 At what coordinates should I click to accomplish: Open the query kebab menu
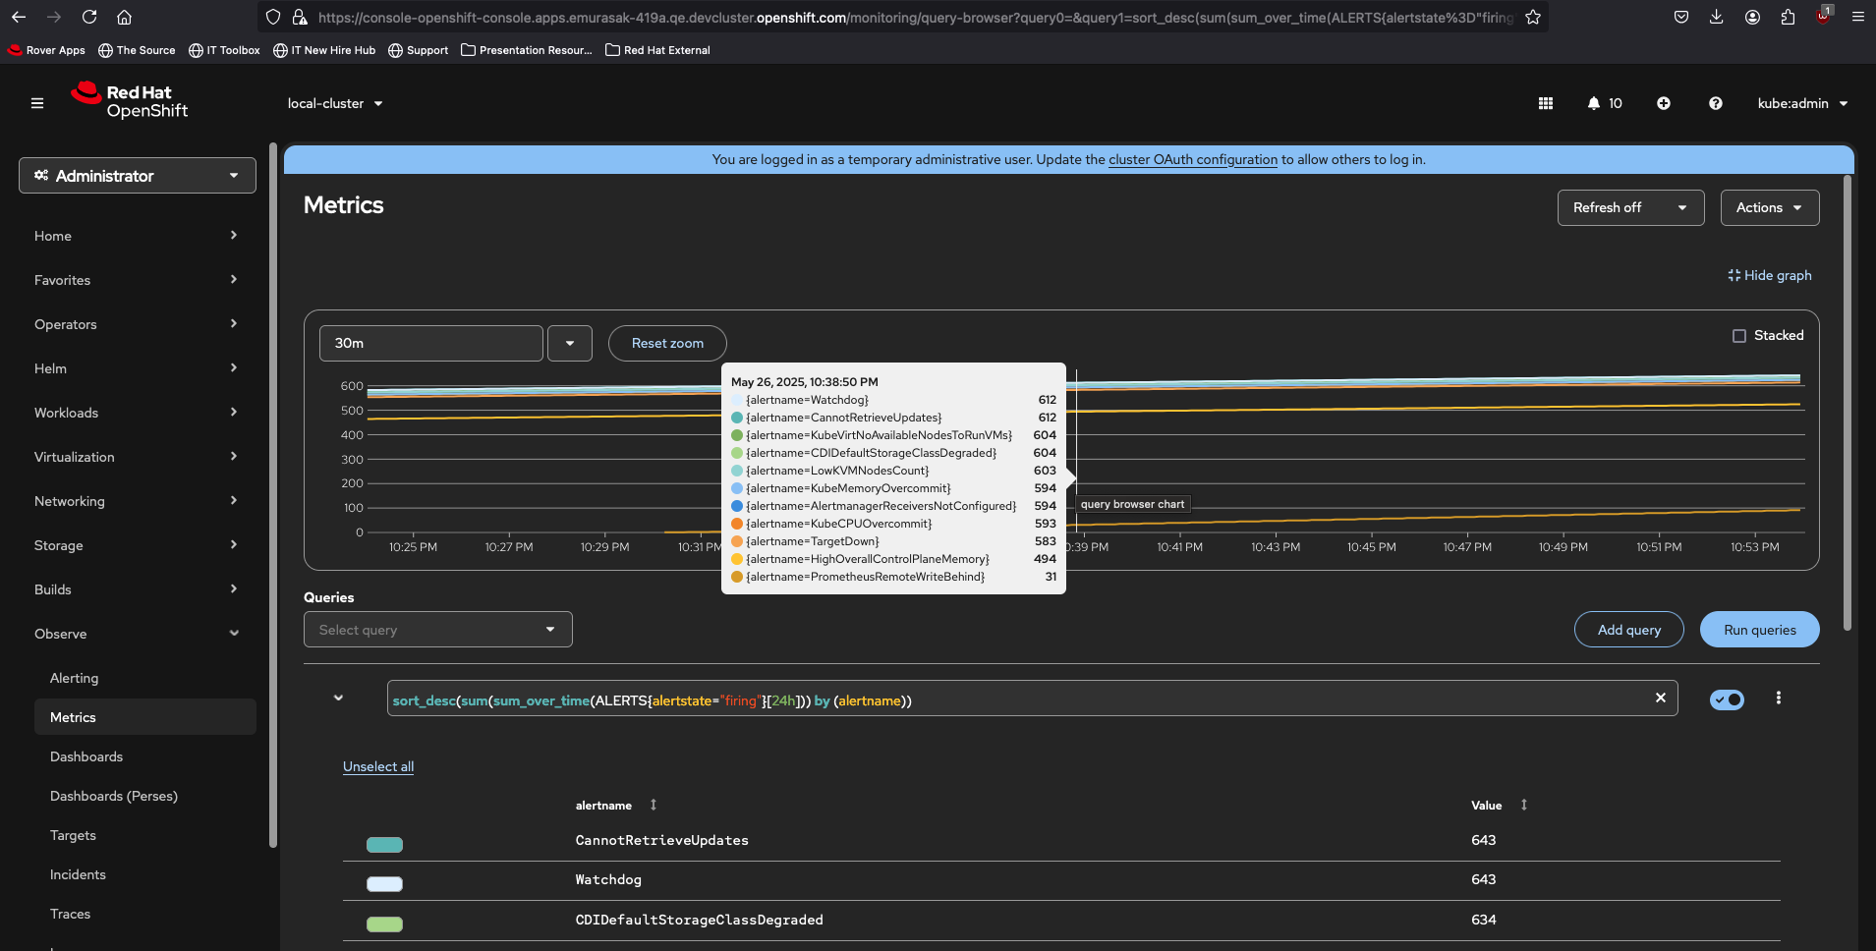pos(1778,698)
